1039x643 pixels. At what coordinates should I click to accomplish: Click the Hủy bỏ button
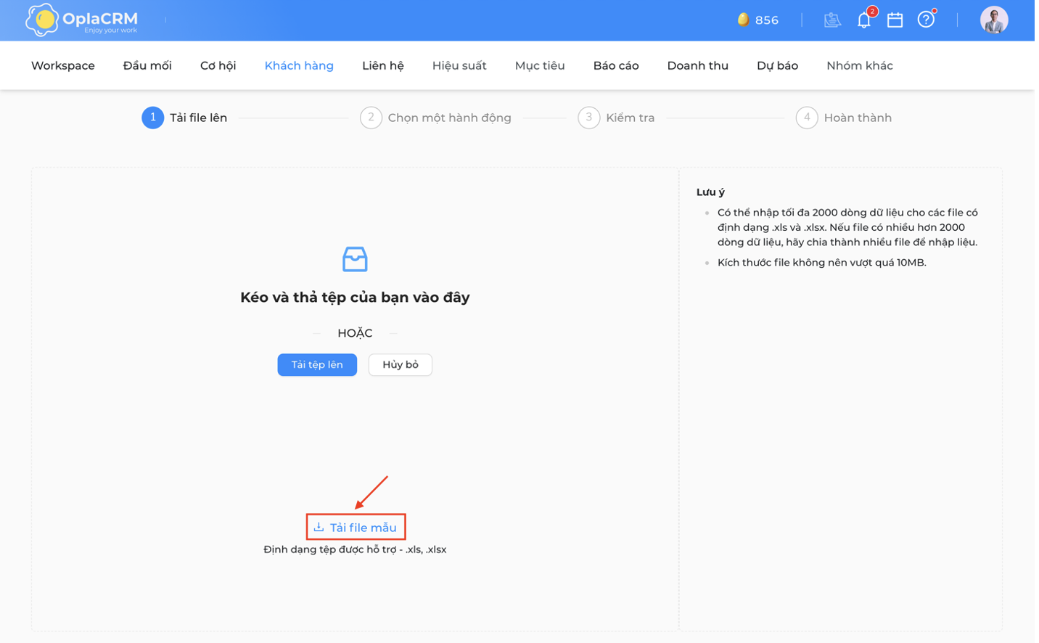401,364
